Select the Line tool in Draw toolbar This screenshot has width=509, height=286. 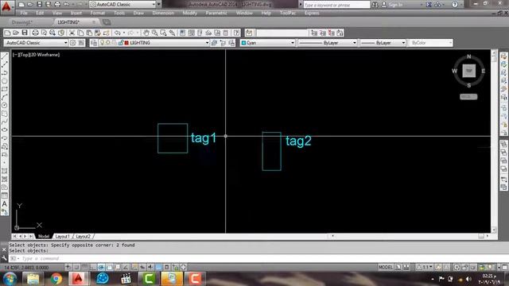pos(5,56)
